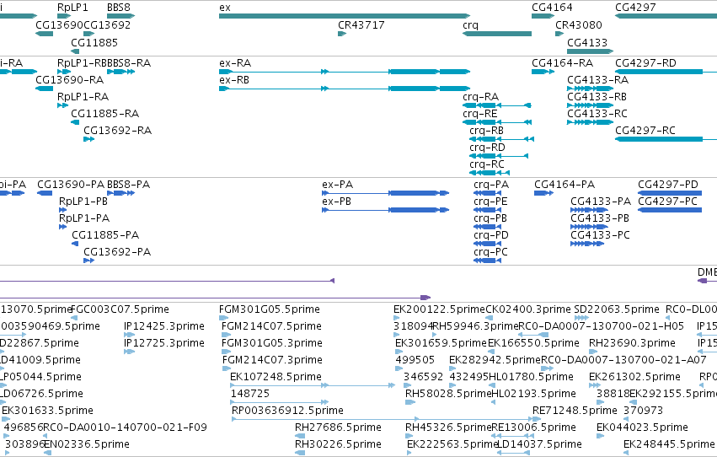The image size is (717, 457).
Task: Click the CG13692-RA transcript
Action: pyautogui.click(x=88, y=139)
